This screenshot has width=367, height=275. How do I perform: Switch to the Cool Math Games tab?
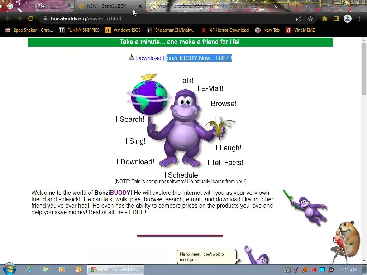pyautogui.click(x=252, y=6)
